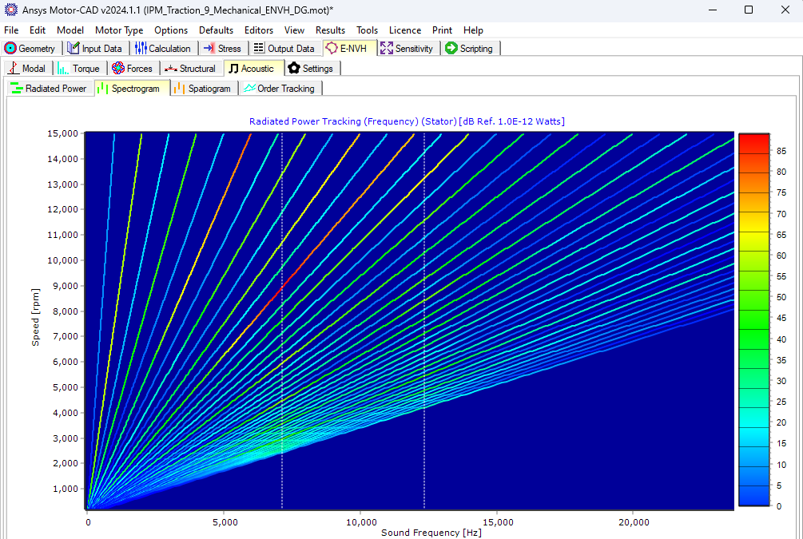
Task: Open the Calculation tab
Action: click(164, 48)
